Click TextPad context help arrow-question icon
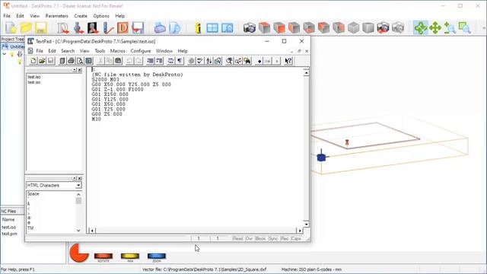Screen dimensions: 487x274 (288, 61)
